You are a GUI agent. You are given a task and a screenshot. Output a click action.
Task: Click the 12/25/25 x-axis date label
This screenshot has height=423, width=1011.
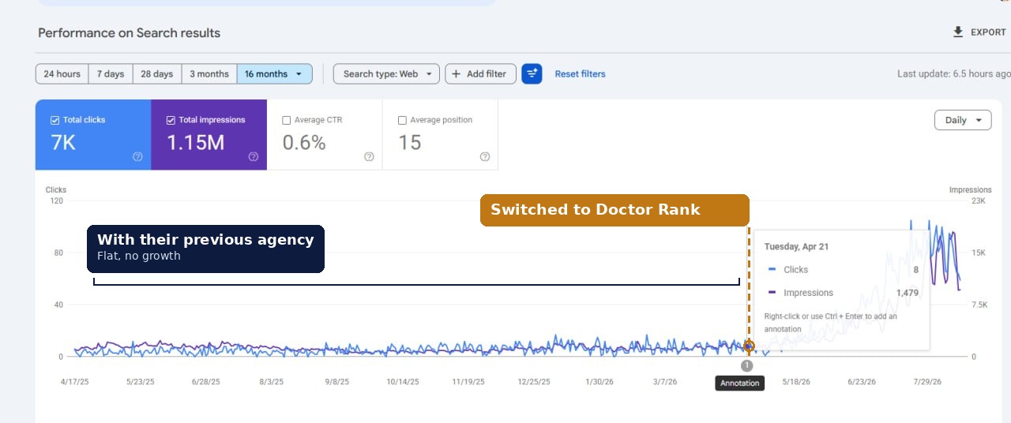coord(534,382)
